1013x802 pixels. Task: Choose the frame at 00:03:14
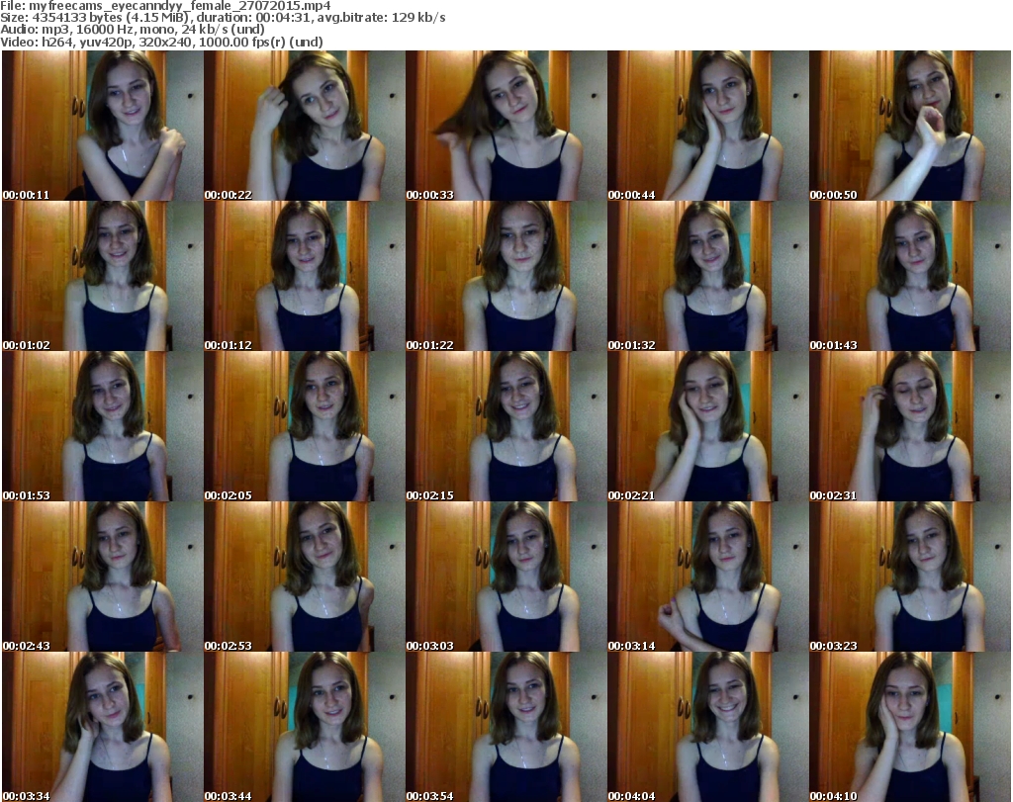(x=707, y=577)
